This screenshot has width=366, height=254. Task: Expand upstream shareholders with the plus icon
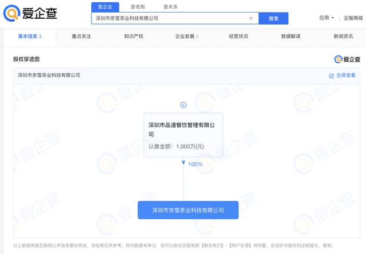(x=184, y=105)
